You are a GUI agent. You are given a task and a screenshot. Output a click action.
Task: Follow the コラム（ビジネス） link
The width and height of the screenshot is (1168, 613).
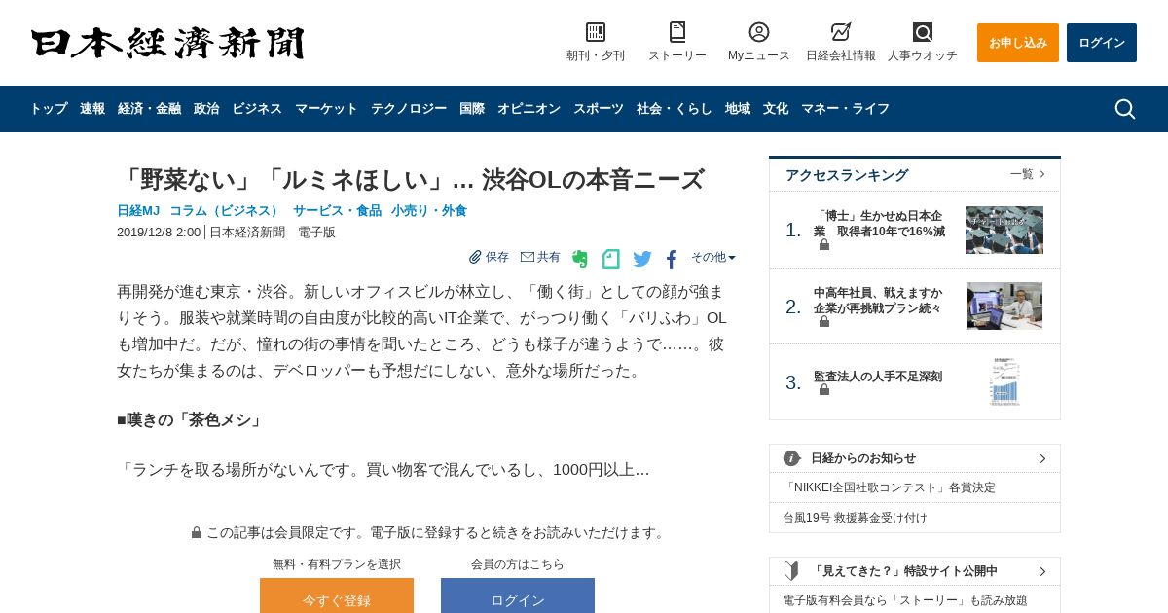225,211
